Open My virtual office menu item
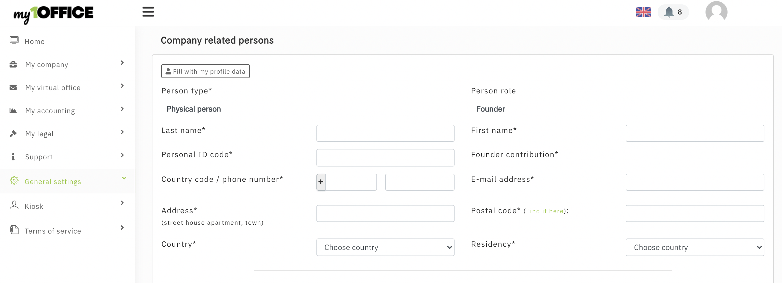 tap(53, 88)
